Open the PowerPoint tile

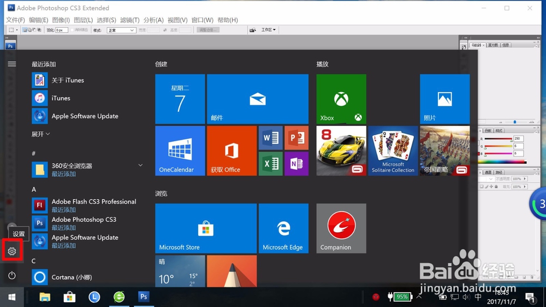click(296, 138)
